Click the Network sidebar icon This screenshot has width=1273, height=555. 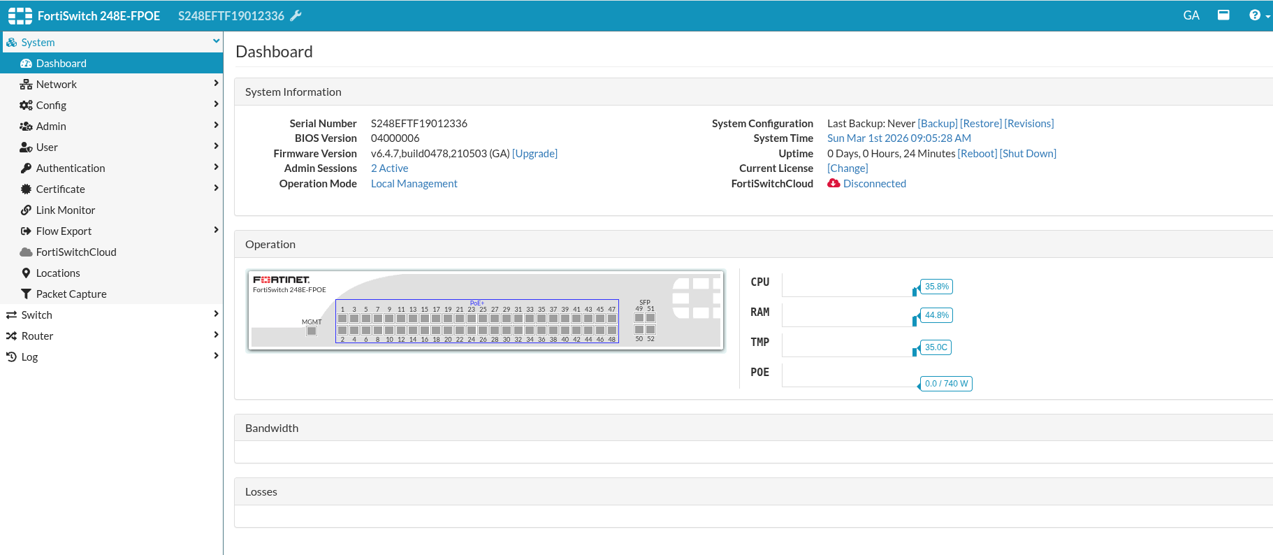(x=26, y=84)
